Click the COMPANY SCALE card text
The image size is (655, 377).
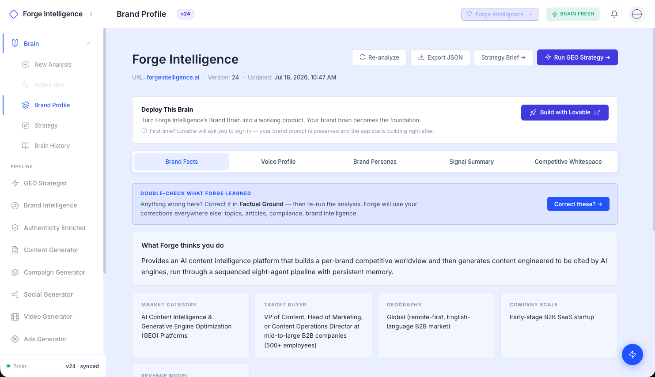click(552, 317)
